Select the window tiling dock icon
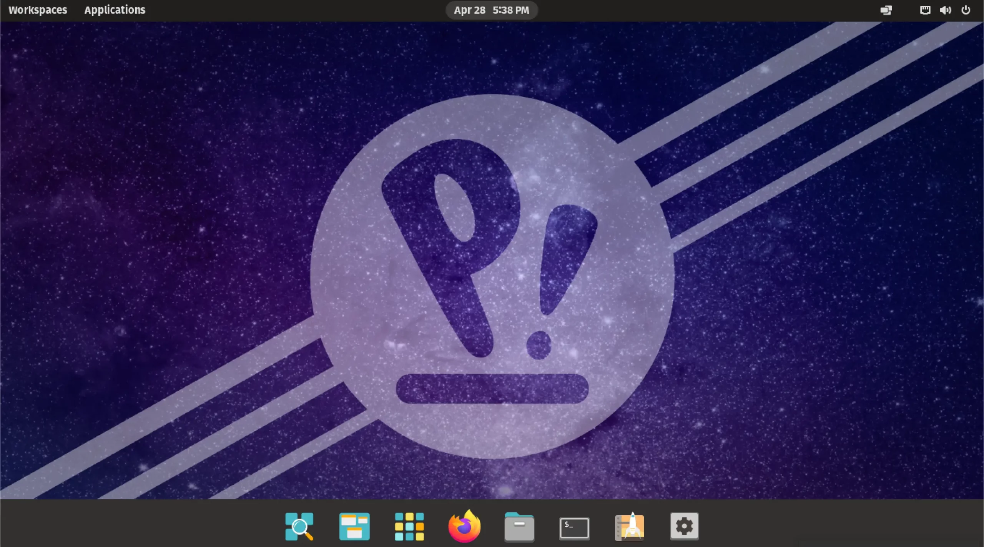 [354, 527]
